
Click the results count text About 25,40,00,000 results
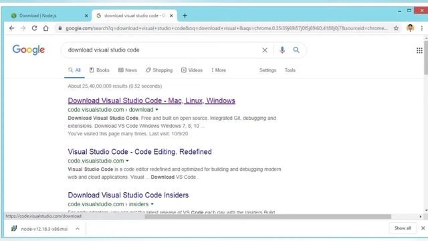(115, 86)
